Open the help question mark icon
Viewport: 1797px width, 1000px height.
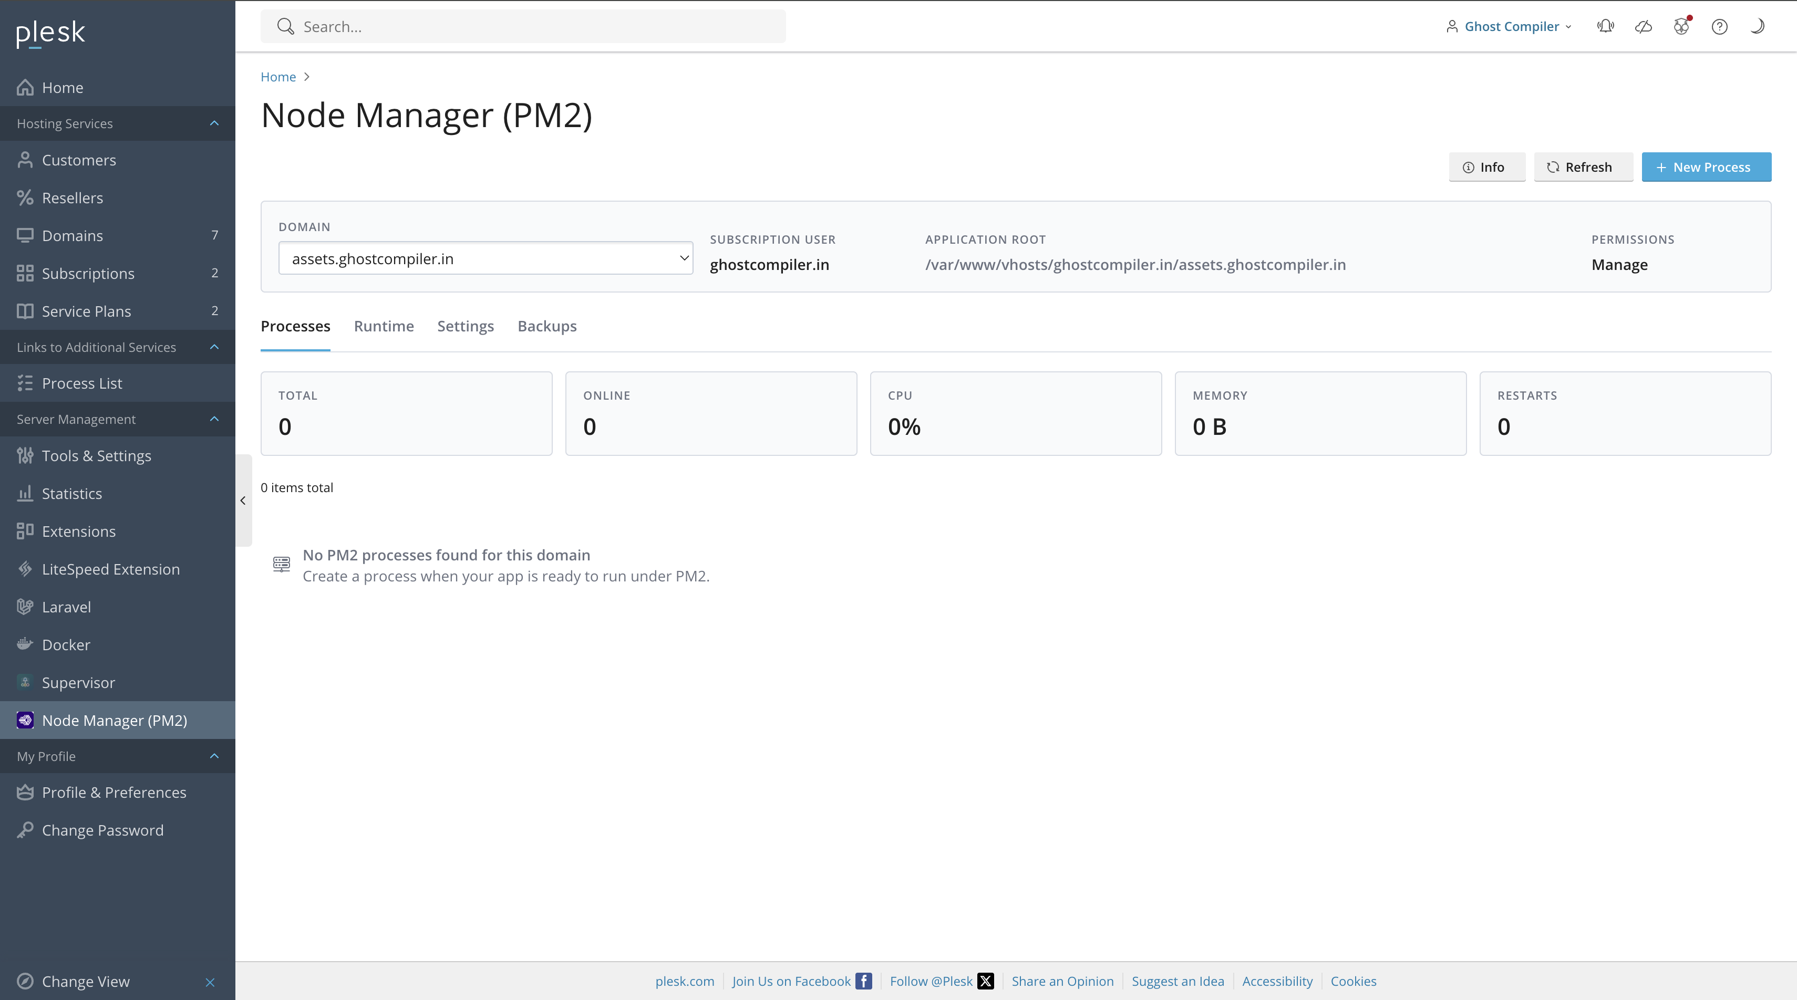(x=1720, y=26)
